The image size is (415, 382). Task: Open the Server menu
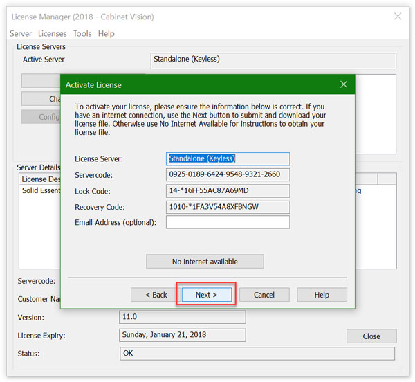(20, 34)
